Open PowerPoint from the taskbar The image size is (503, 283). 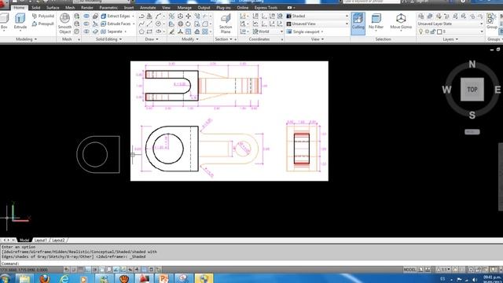pyautogui.click(x=164, y=279)
